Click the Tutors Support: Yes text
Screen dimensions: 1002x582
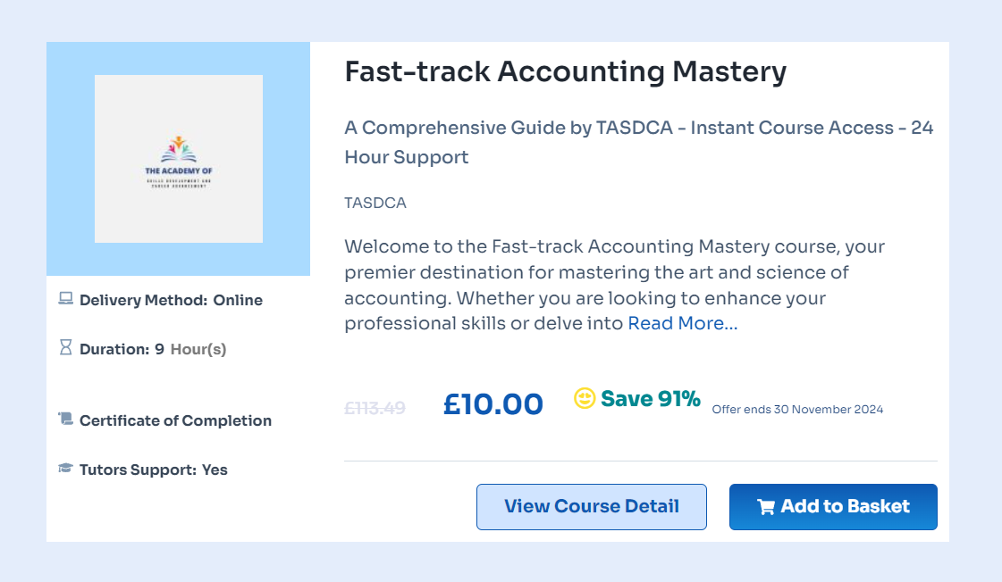[x=153, y=470]
